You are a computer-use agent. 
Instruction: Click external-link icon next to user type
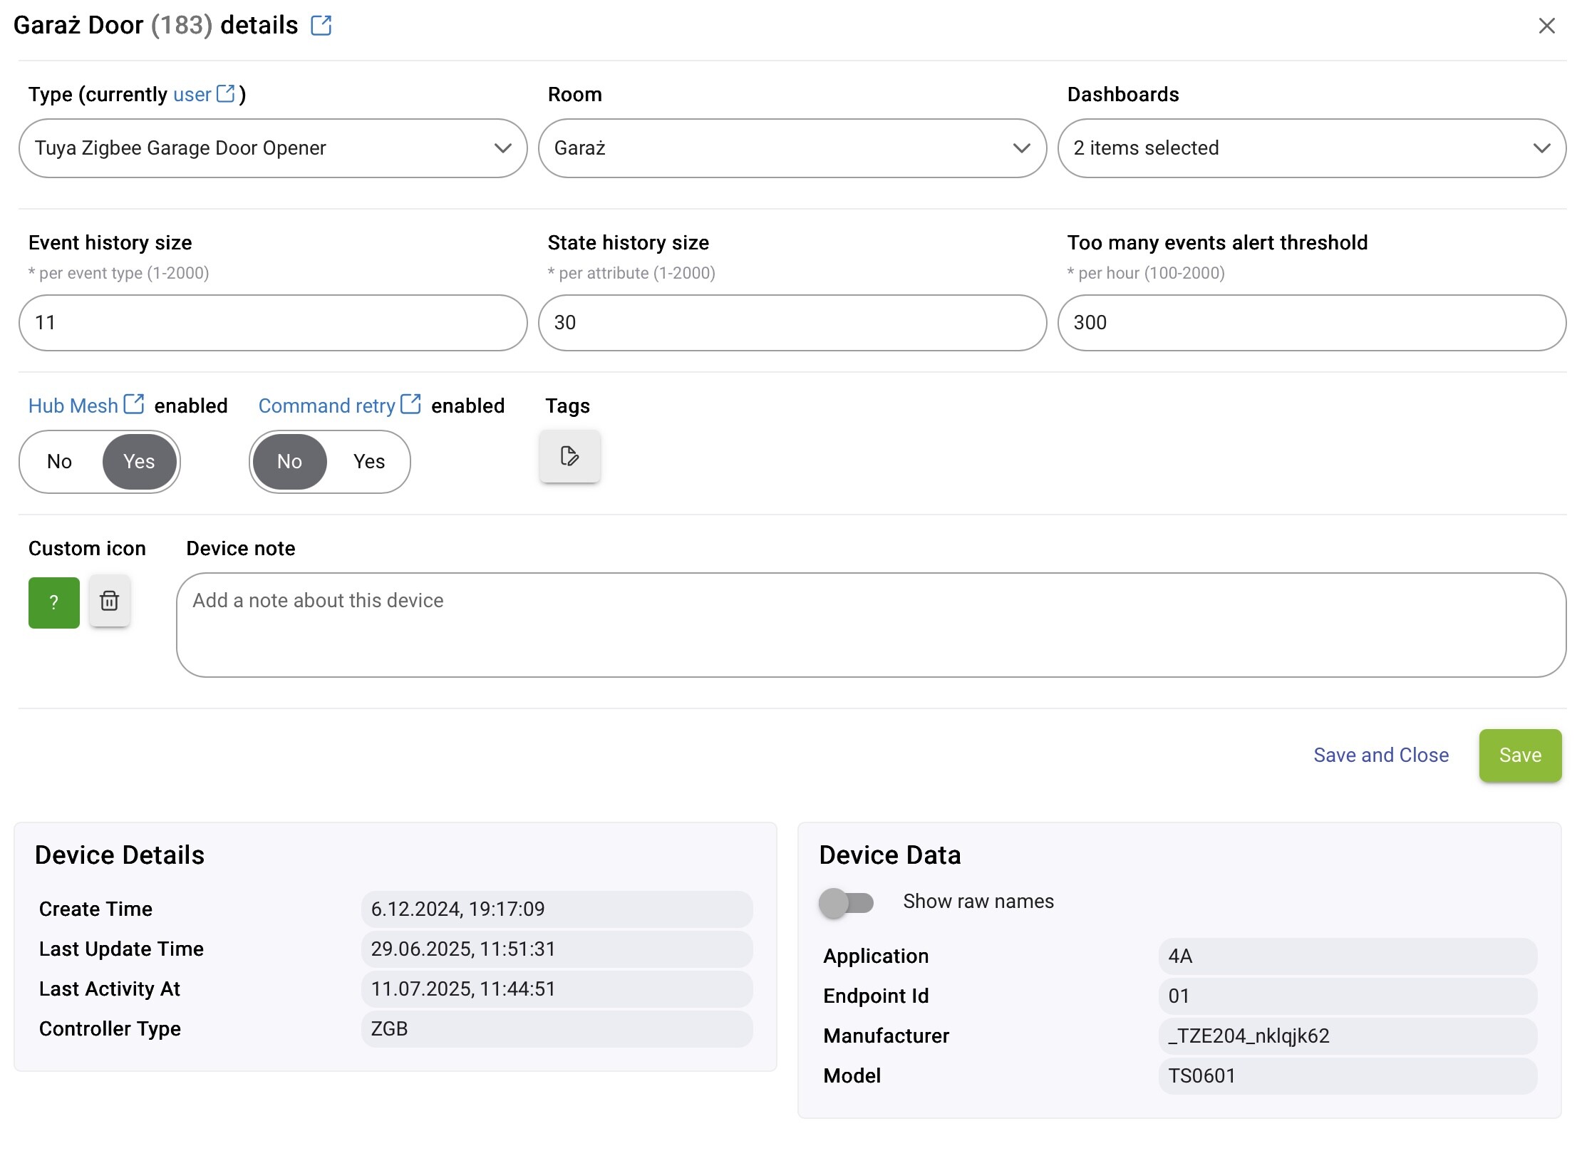pos(225,93)
